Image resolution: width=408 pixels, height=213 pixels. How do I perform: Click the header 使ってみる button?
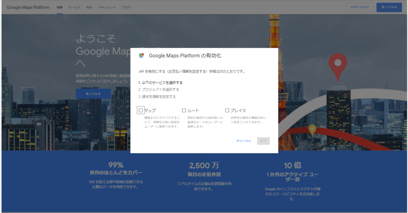[389, 7]
